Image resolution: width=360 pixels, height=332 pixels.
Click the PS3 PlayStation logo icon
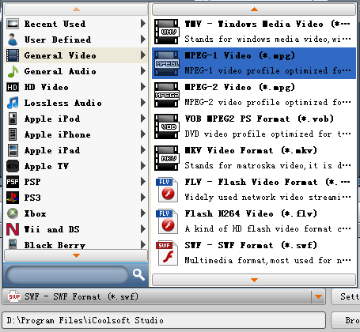(13, 198)
